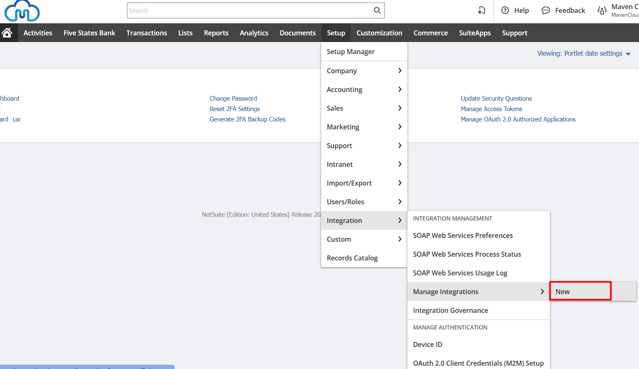639x369 pixels.
Task: Click into the Search input field
Action: 250,10
